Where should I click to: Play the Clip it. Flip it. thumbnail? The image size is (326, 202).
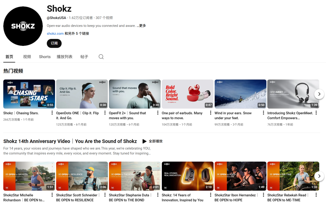coord(82,94)
